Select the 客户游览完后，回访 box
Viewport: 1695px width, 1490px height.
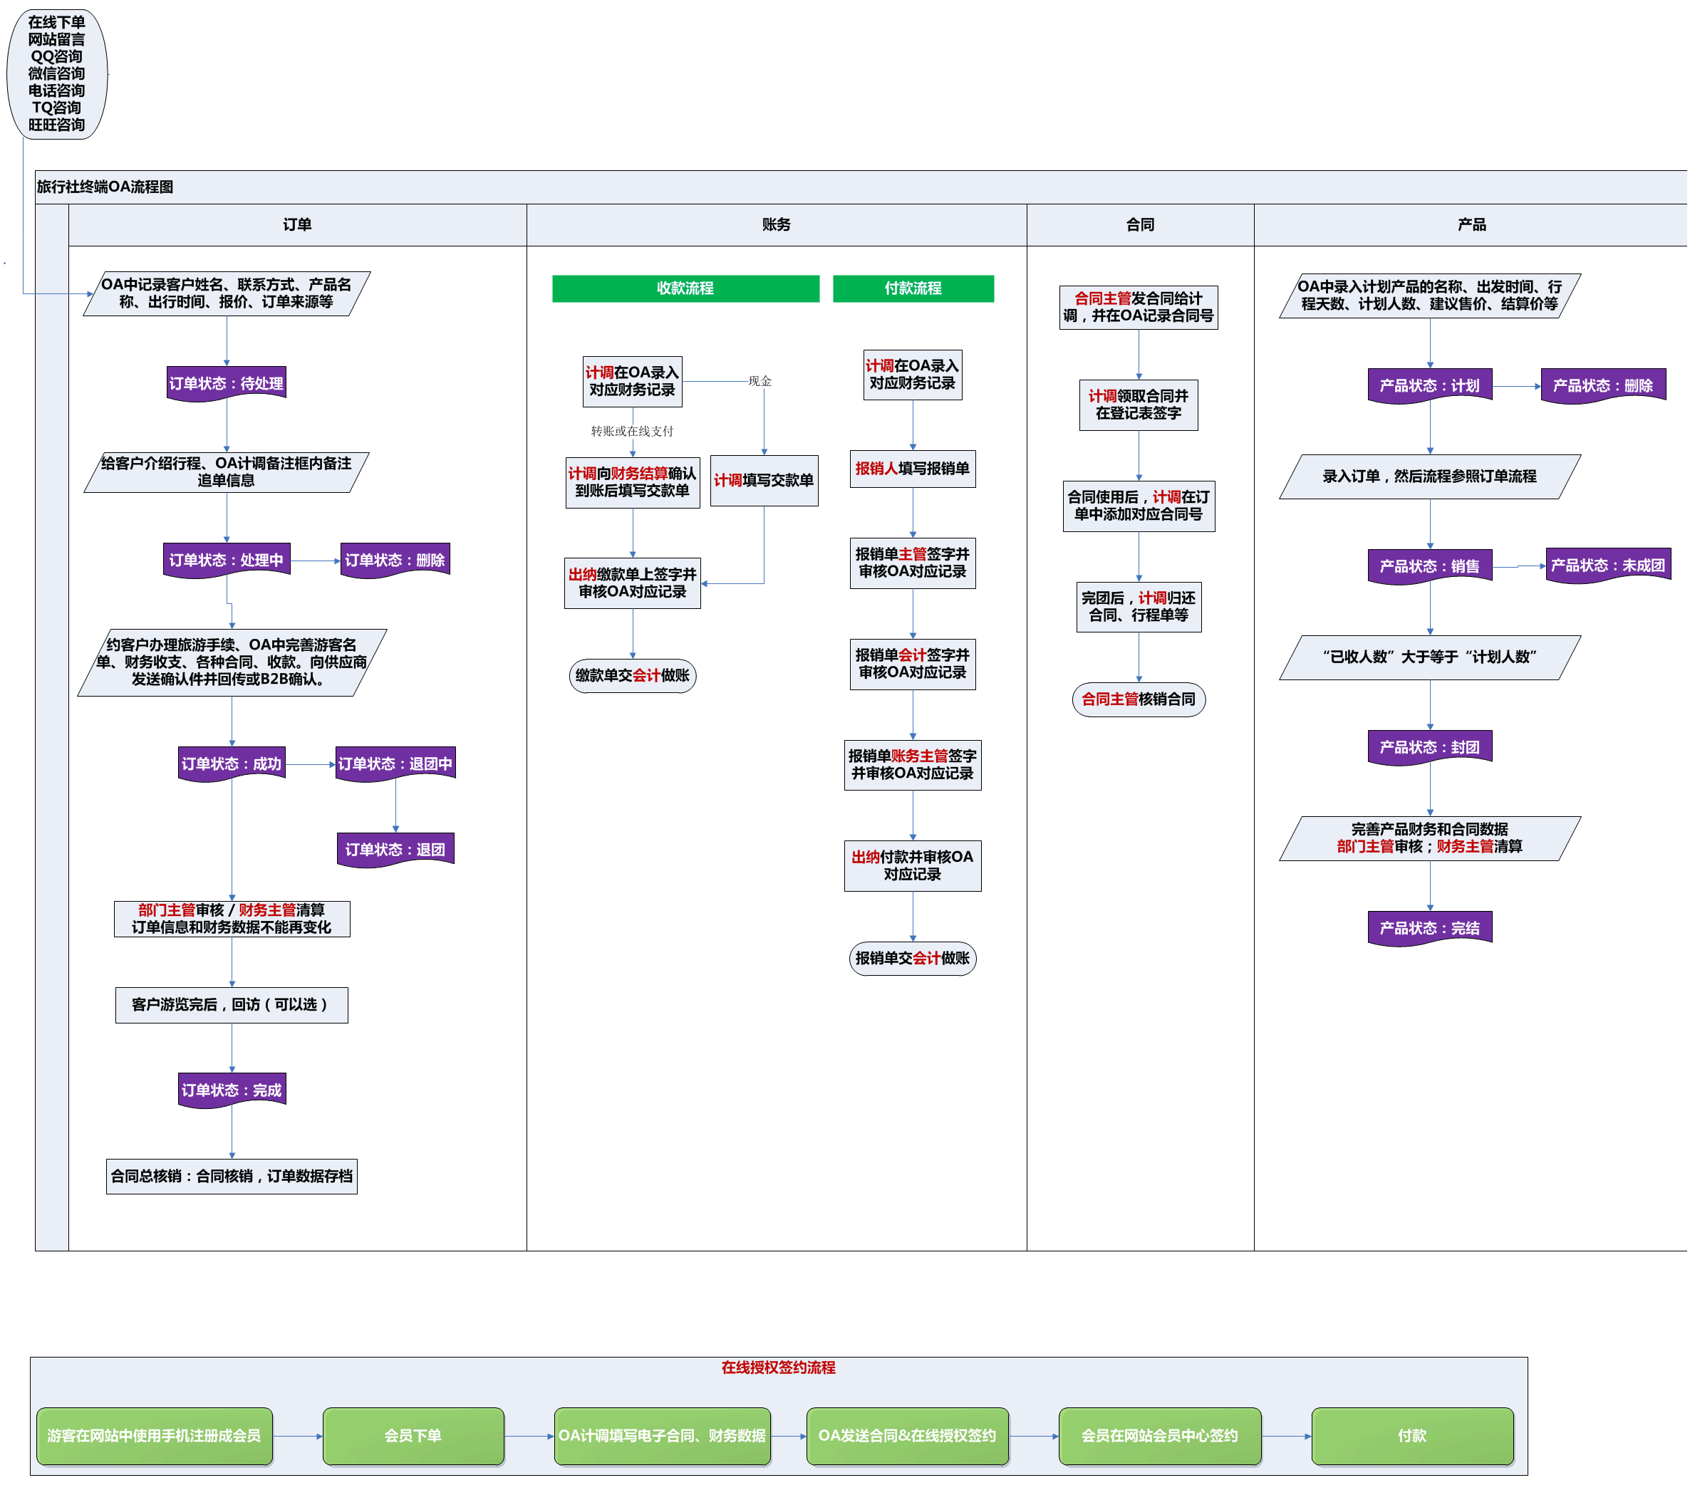point(232,1004)
